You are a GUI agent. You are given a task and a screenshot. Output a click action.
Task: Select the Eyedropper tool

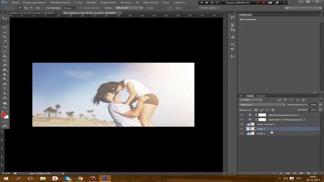tap(5, 41)
